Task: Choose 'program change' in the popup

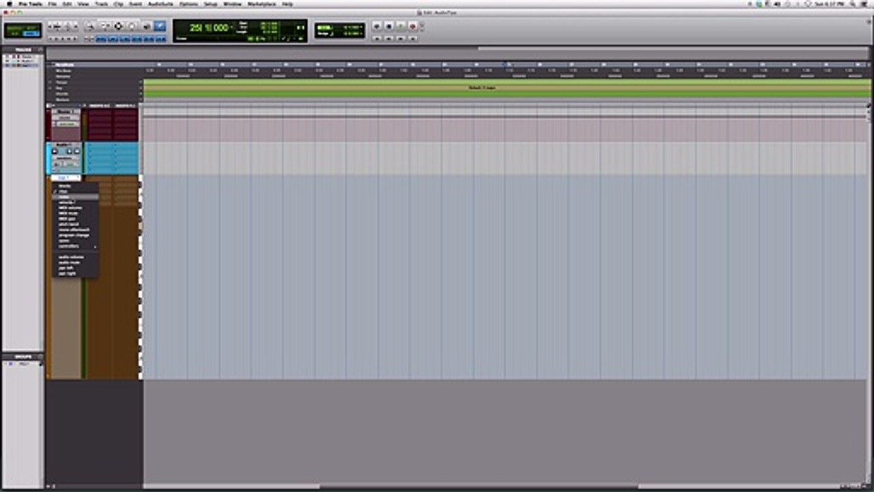Action: point(75,235)
